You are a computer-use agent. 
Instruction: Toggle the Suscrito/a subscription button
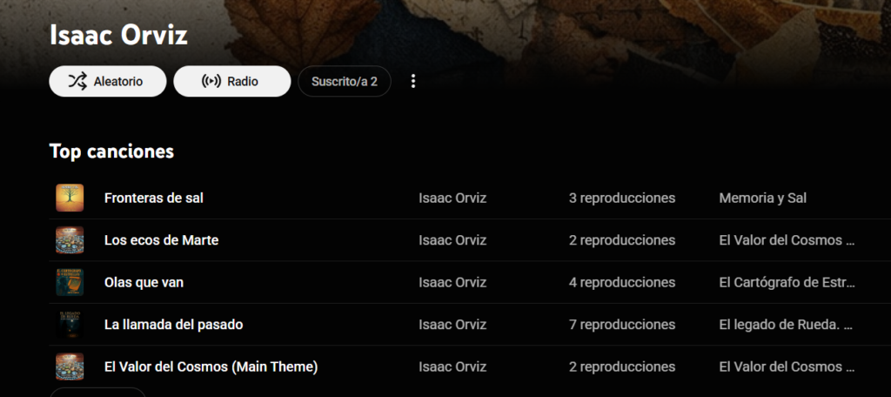(x=345, y=82)
